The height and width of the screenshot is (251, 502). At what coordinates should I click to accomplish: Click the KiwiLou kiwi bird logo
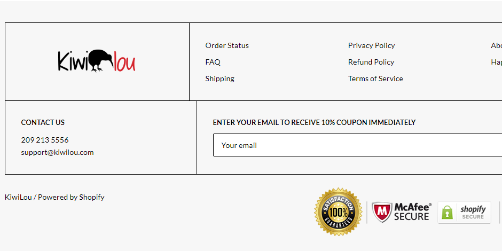(97, 60)
